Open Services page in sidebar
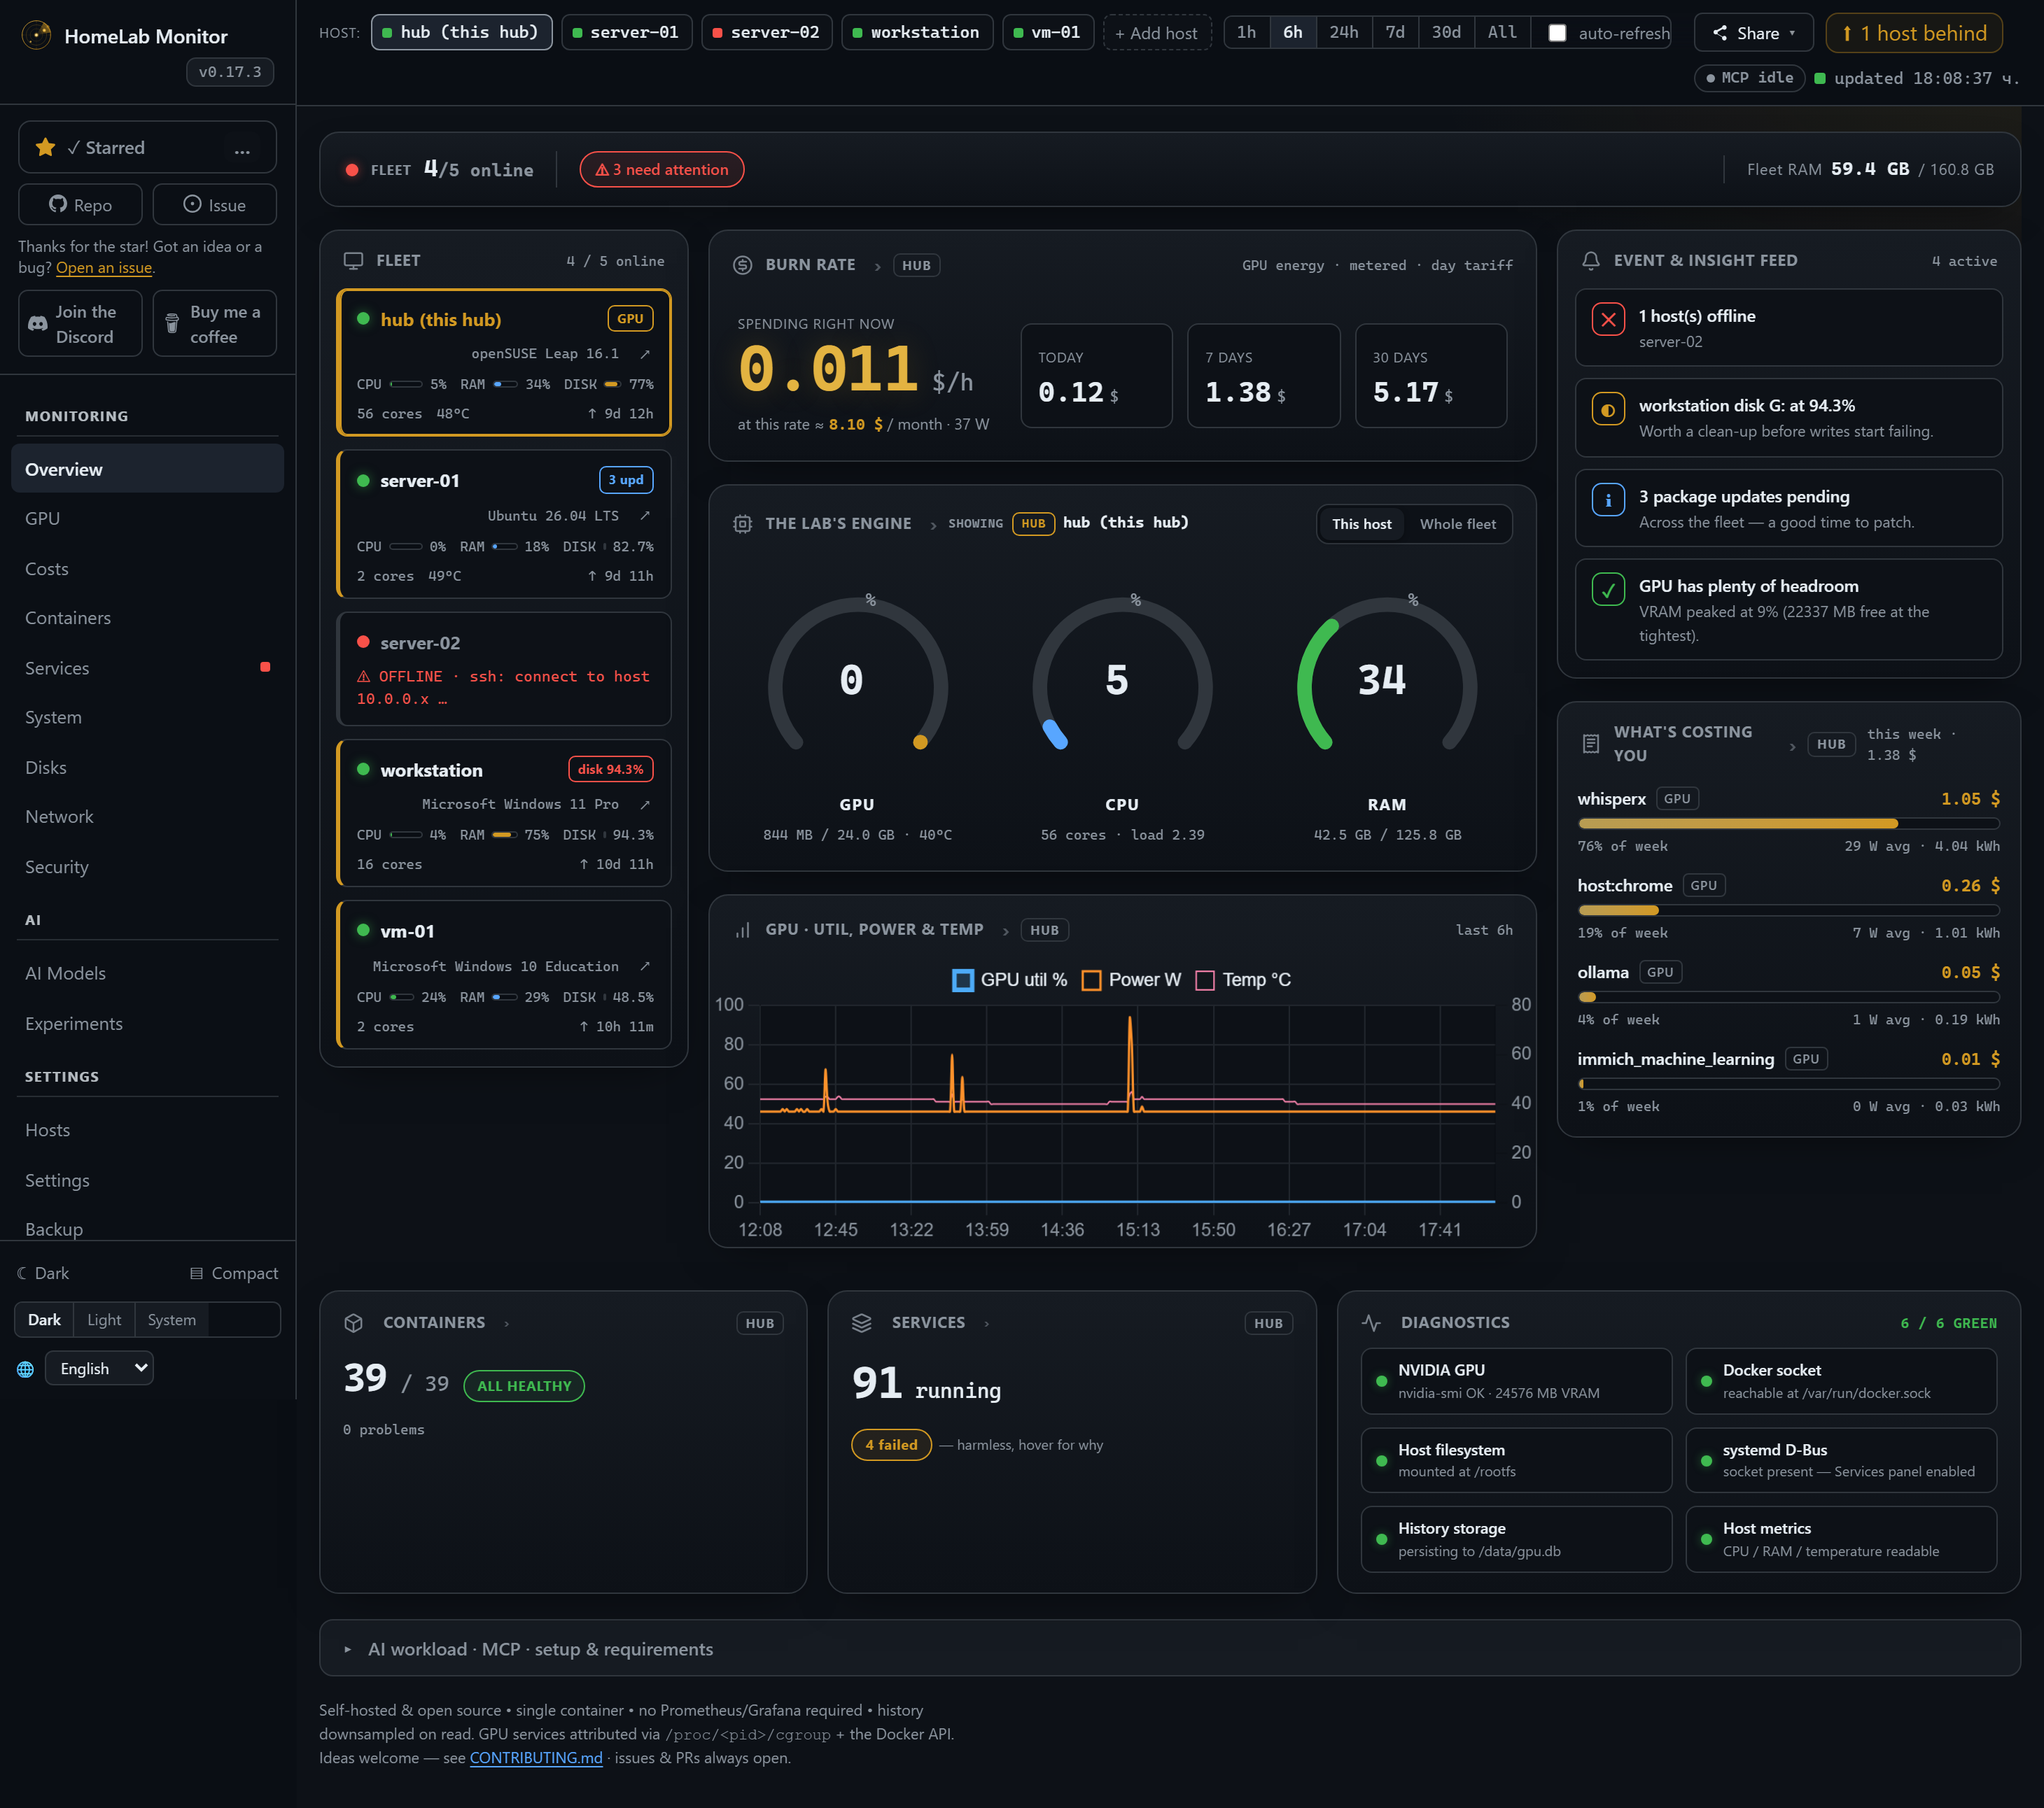2044x1808 pixels. (x=147, y=668)
